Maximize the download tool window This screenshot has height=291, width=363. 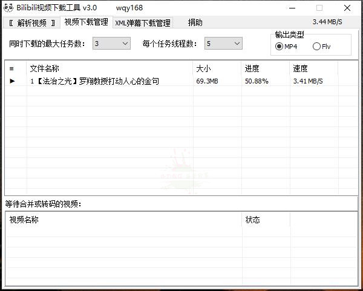[x=319, y=8]
